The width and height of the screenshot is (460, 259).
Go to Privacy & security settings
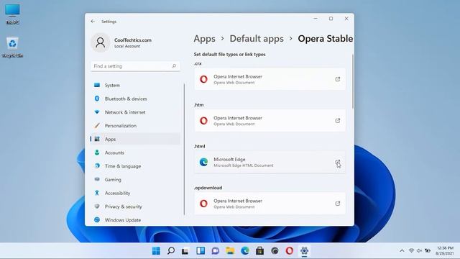pos(135,206)
